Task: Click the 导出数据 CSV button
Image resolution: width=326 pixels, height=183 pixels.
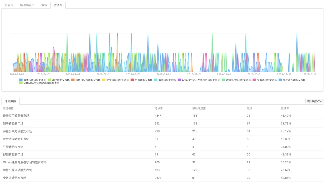Action: pyautogui.click(x=314, y=101)
